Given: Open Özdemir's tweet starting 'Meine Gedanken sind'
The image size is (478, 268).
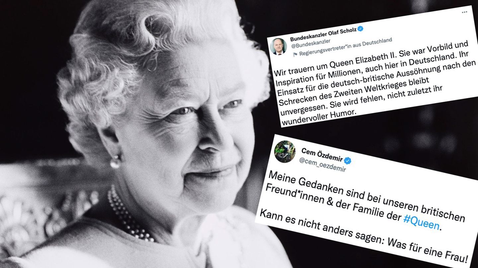Looking at the screenshot, I should tap(365, 205).
